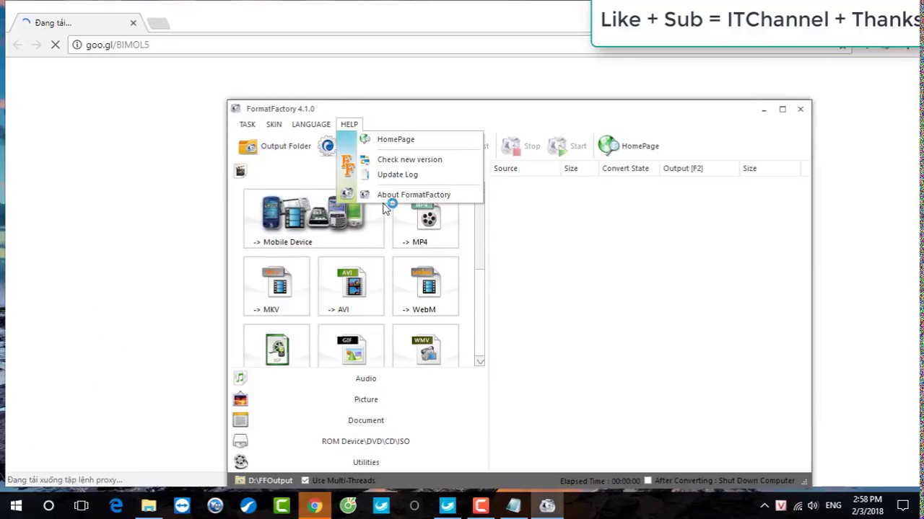The width and height of the screenshot is (924, 519).
Task: Open the Windows notification center icon
Action: tap(903, 506)
